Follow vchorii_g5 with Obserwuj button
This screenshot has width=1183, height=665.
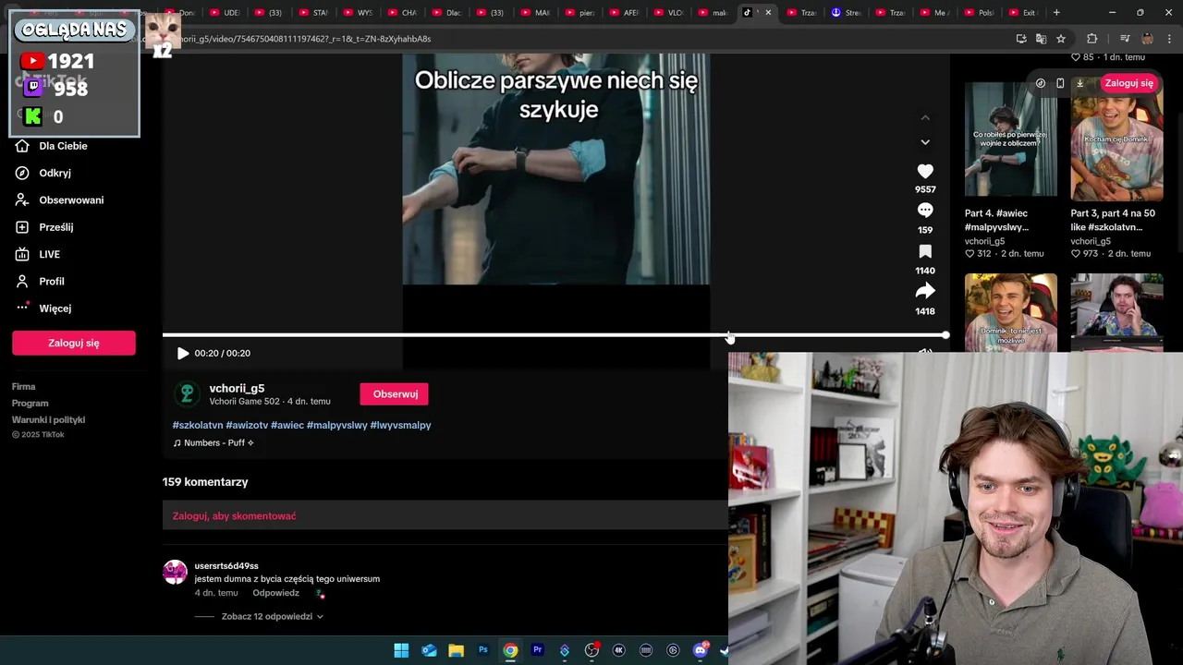[x=395, y=394]
